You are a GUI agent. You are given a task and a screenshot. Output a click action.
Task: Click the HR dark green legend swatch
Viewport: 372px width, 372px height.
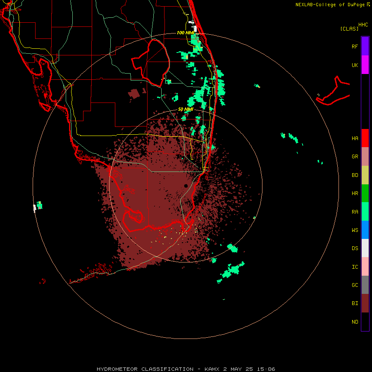coord(365,193)
